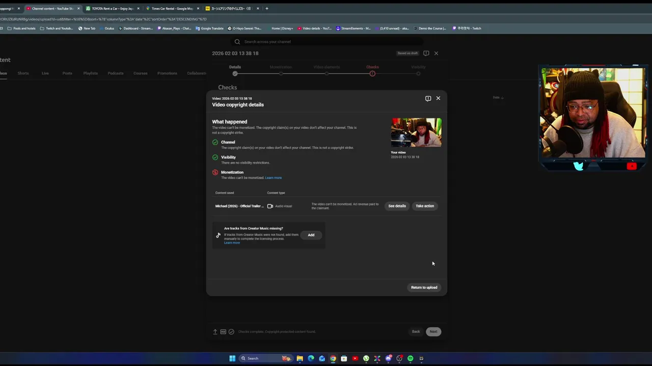Click the Take action button
652x366 pixels.
pyautogui.click(x=425, y=206)
